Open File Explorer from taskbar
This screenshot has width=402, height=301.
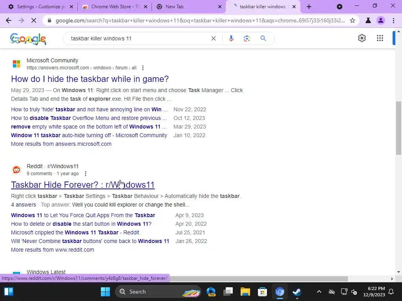[x=245, y=292]
